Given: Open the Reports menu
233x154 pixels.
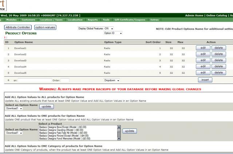Looking at the screenshot, I should tap(92, 20).
